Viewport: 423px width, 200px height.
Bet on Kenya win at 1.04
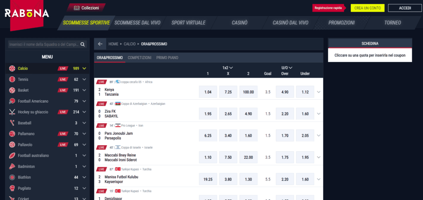tap(208, 92)
